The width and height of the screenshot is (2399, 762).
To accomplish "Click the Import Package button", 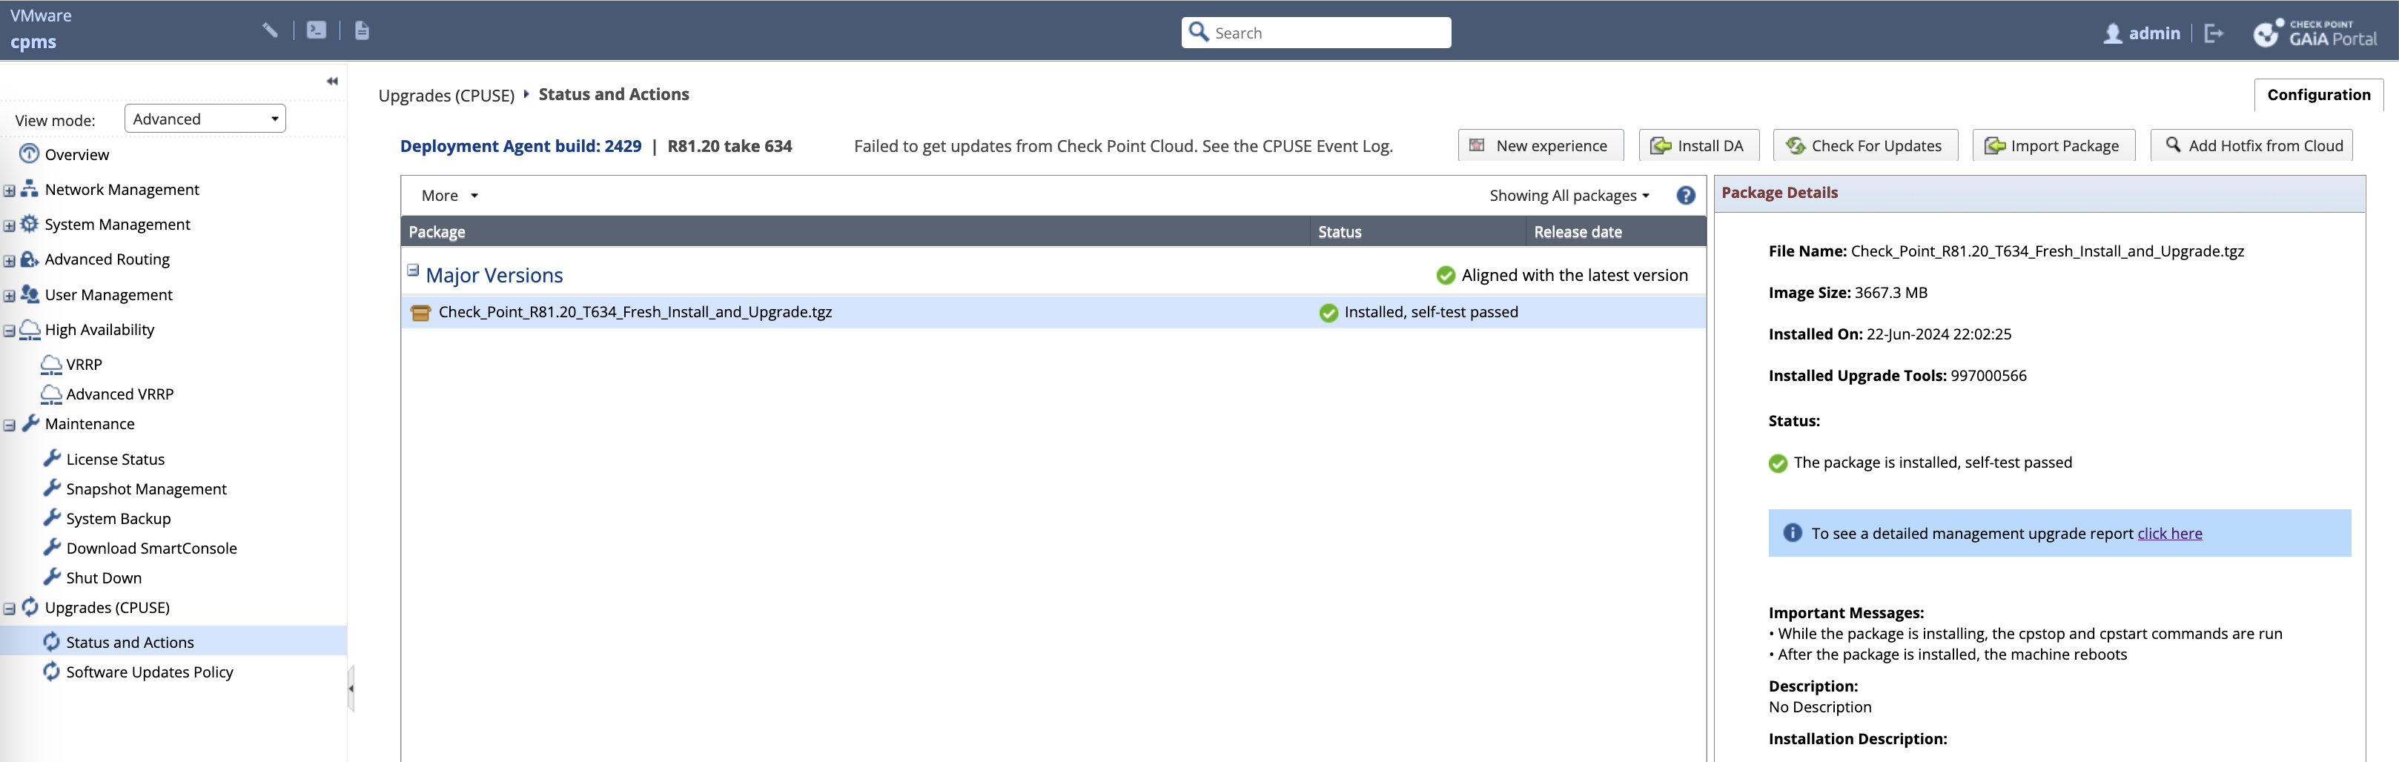I will coord(2053,146).
